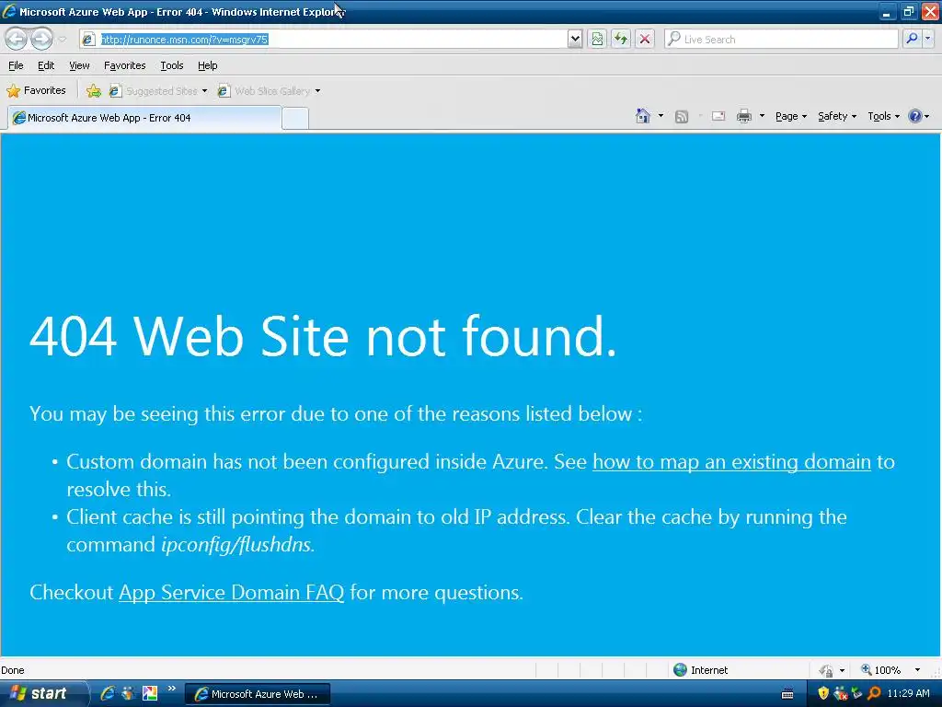
Task: Click into the Live Search box
Action: coord(781,39)
